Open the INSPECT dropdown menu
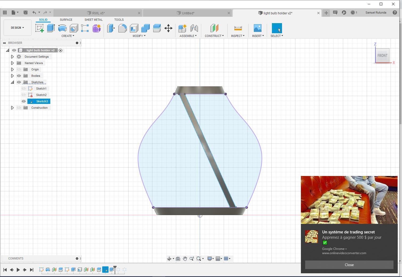This screenshot has width=402, height=277. tap(238, 36)
